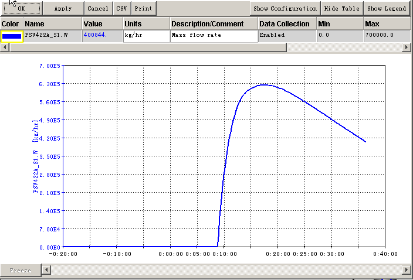Open Show Configuration
Screen dimensions: 413x280
[x=285, y=9]
